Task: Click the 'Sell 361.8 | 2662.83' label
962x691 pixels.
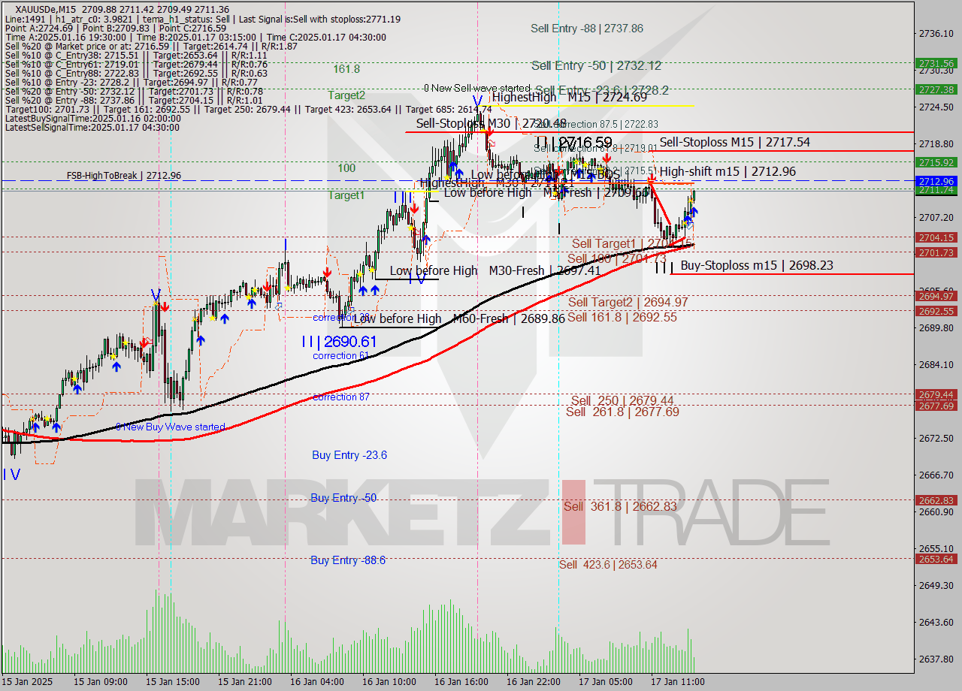Action: pyautogui.click(x=620, y=507)
